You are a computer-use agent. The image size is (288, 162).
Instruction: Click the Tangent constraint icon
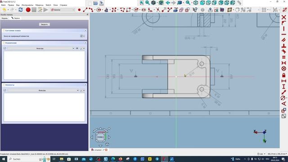[x=284, y=51]
